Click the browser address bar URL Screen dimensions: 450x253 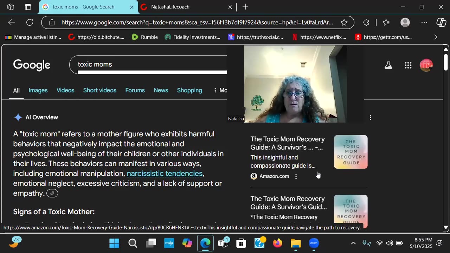(x=197, y=22)
